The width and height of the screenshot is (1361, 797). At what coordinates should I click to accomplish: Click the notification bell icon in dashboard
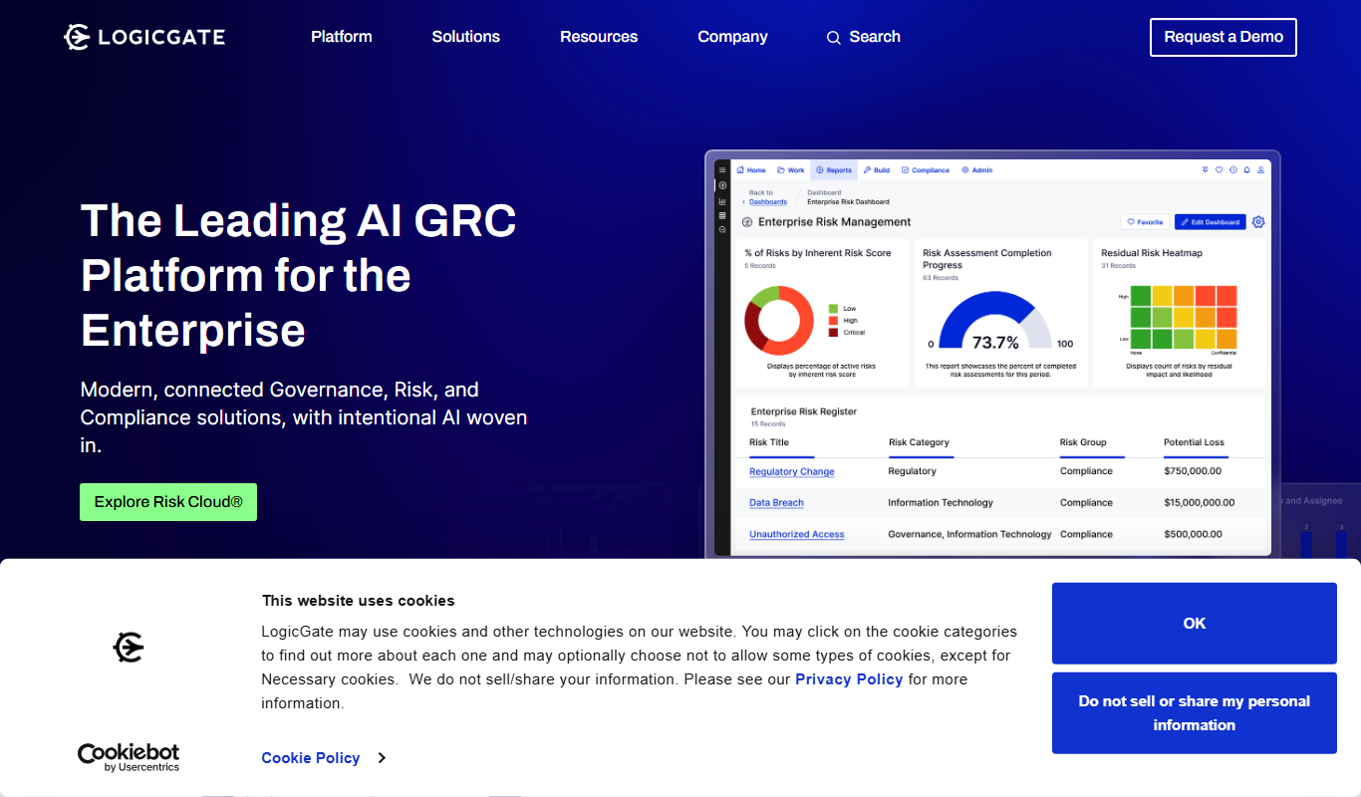coord(1246,170)
